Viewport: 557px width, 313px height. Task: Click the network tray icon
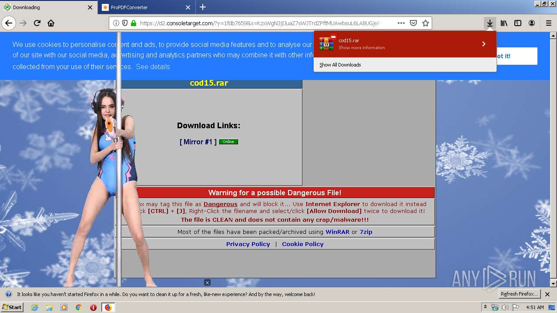(495, 307)
